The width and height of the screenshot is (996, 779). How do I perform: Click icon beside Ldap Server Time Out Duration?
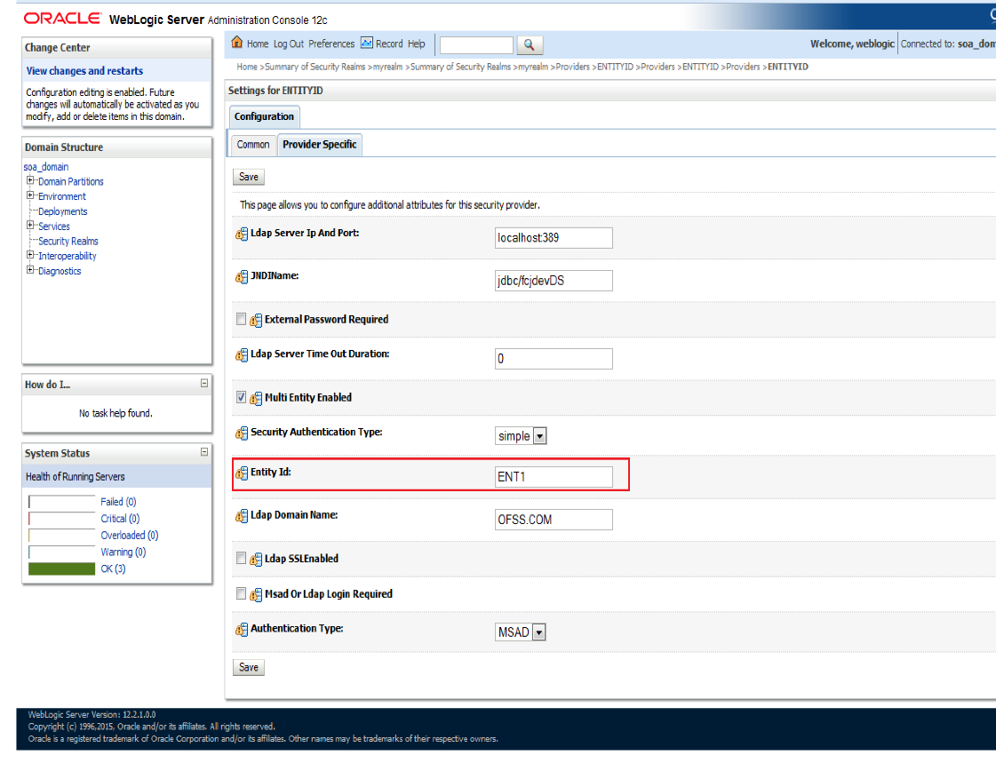242,355
